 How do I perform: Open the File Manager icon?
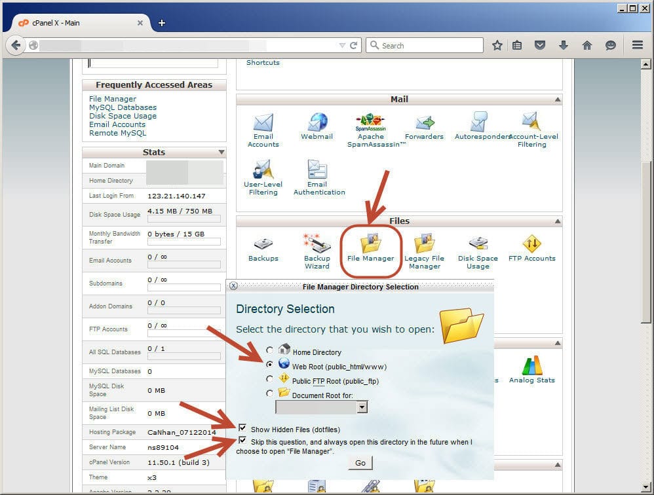click(x=370, y=244)
